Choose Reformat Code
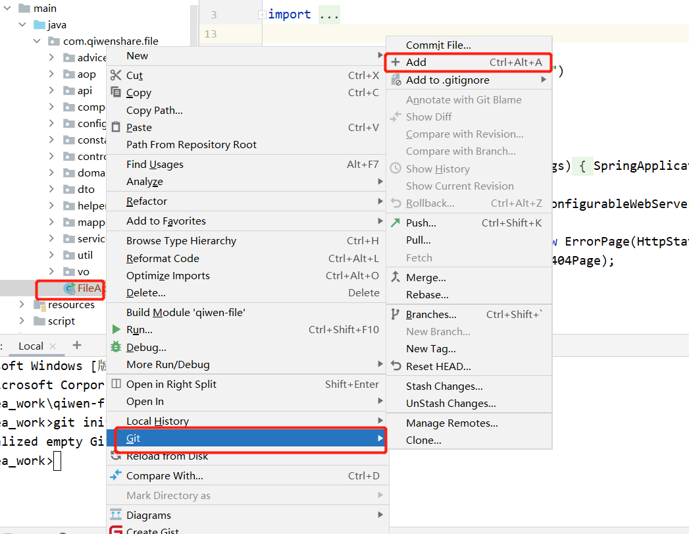Image resolution: width=689 pixels, height=534 pixels. click(246, 258)
